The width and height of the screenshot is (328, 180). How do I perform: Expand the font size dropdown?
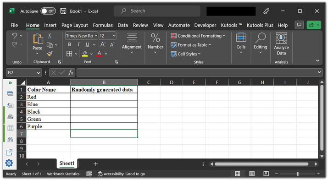114,36
